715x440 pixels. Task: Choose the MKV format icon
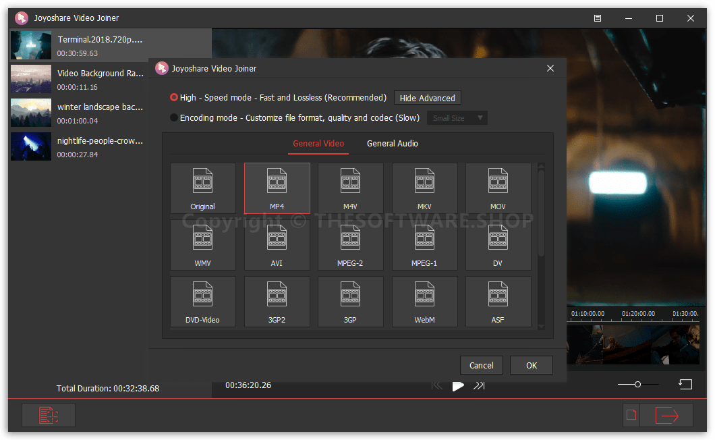point(424,188)
